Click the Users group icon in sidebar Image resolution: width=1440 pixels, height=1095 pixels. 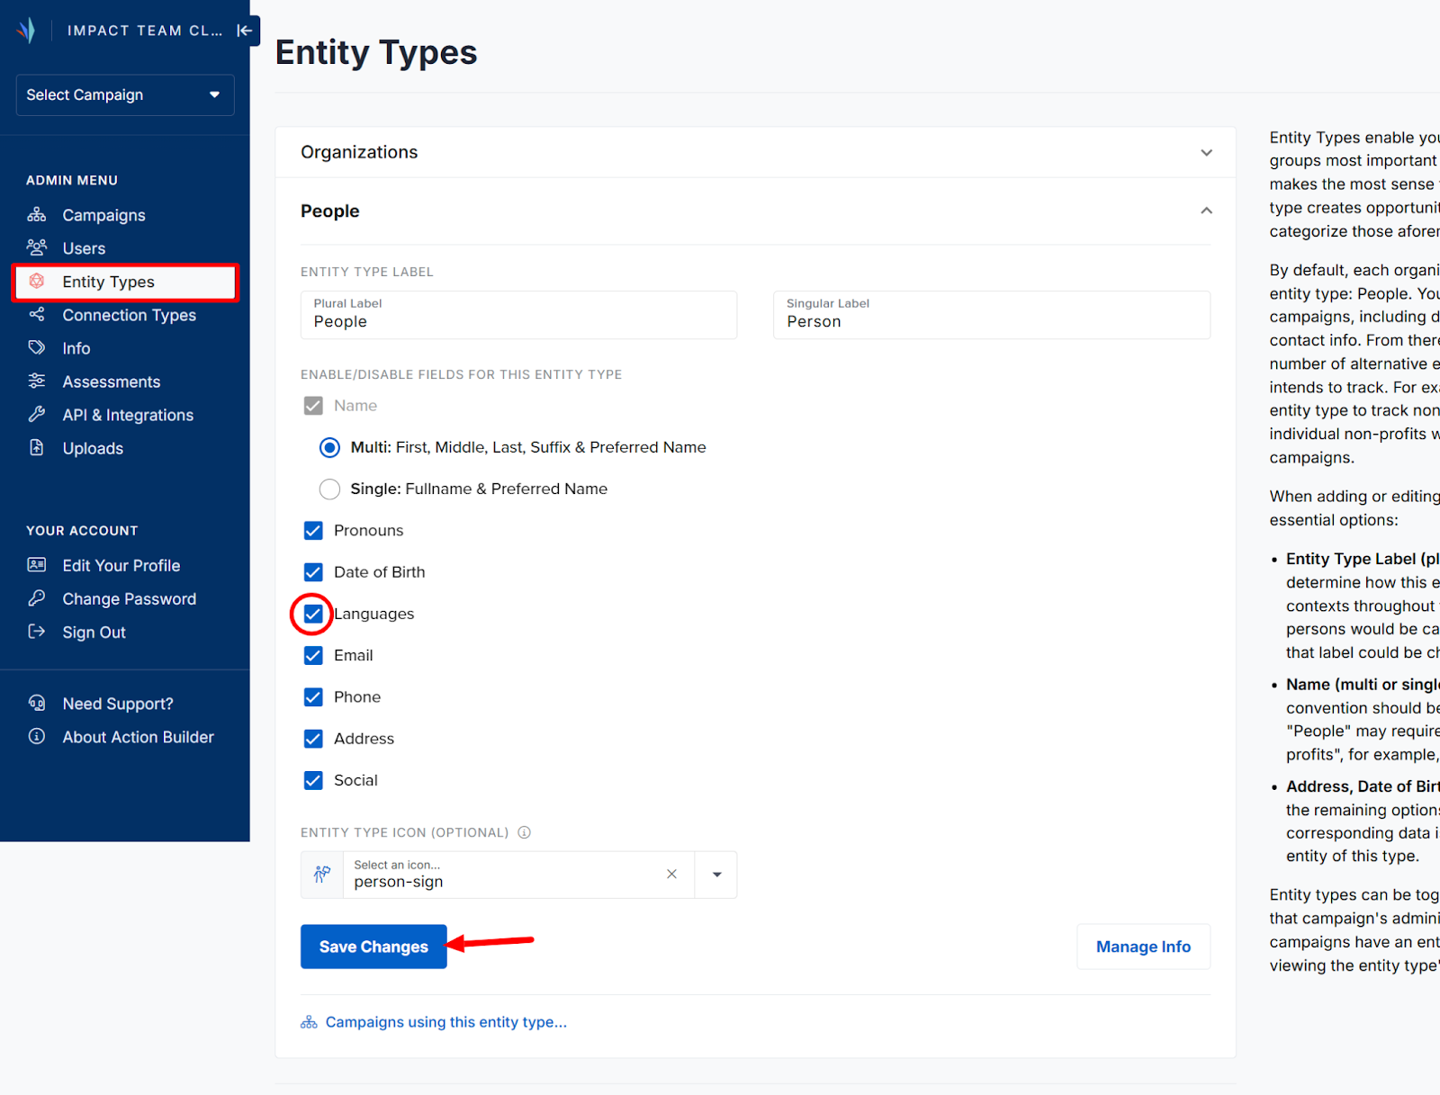pyautogui.click(x=37, y=247)
